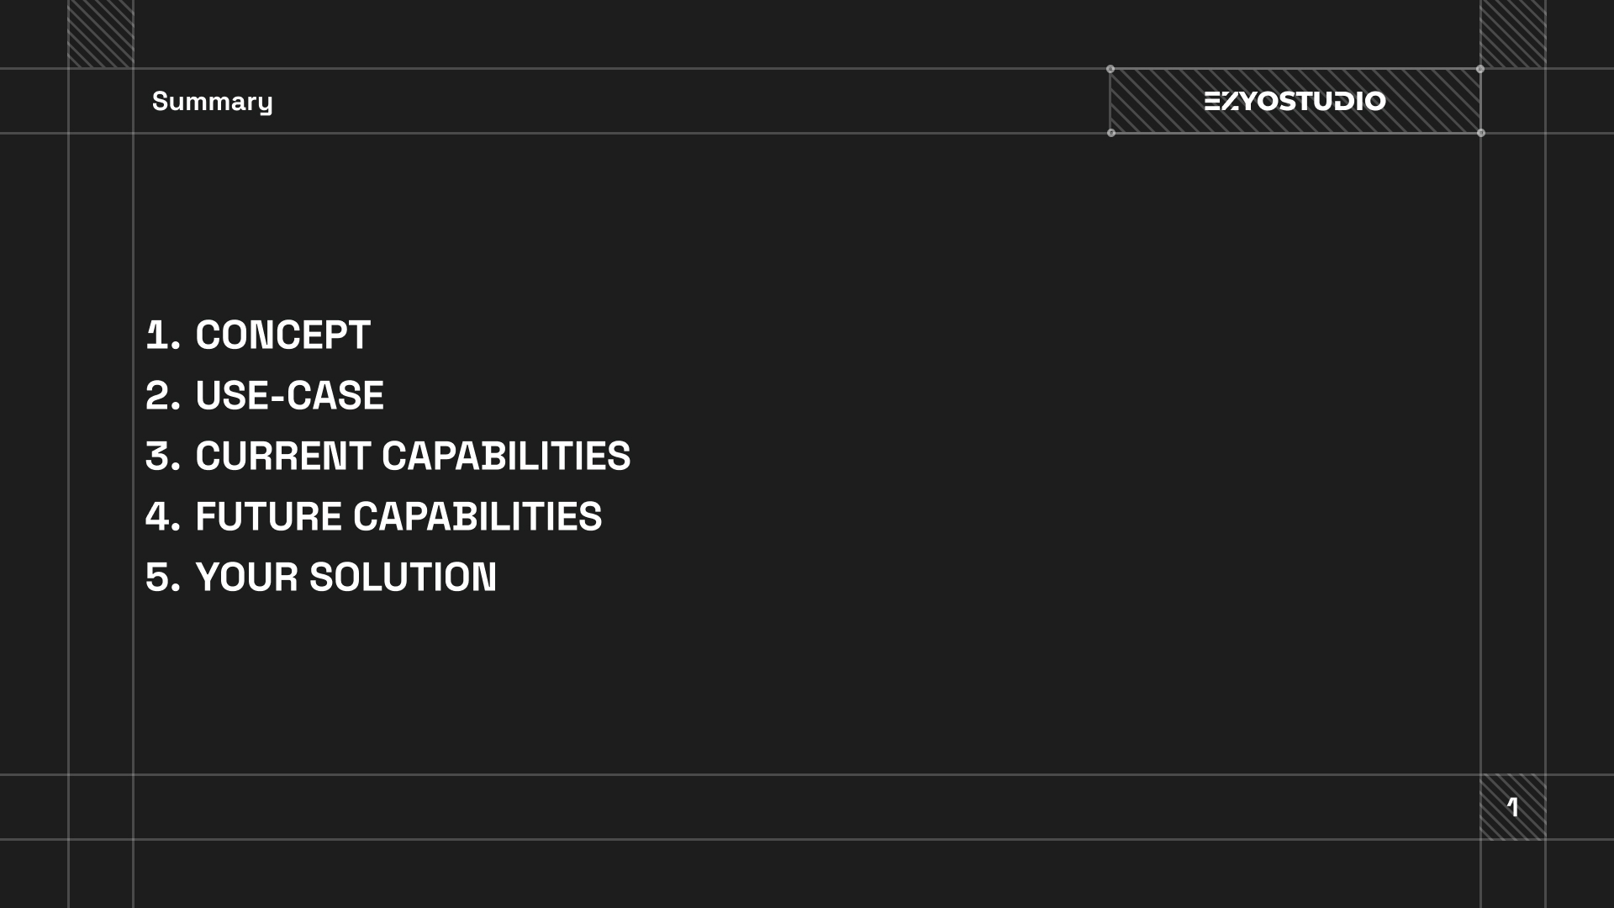Click the hatched square in top-right corner

coord(1513,34)
